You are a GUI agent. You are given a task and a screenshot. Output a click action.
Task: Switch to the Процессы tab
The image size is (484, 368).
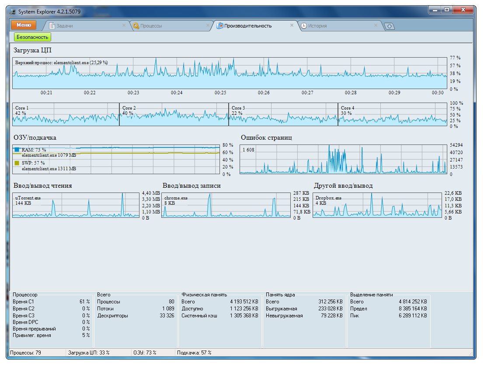point(151,26)
